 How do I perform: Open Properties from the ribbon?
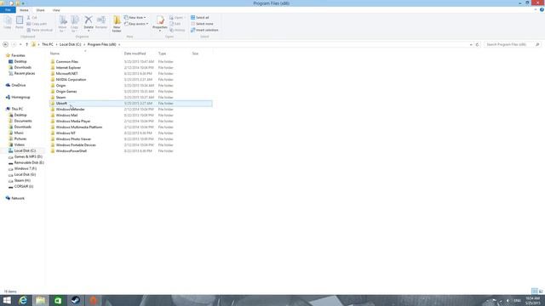[160, 24]
